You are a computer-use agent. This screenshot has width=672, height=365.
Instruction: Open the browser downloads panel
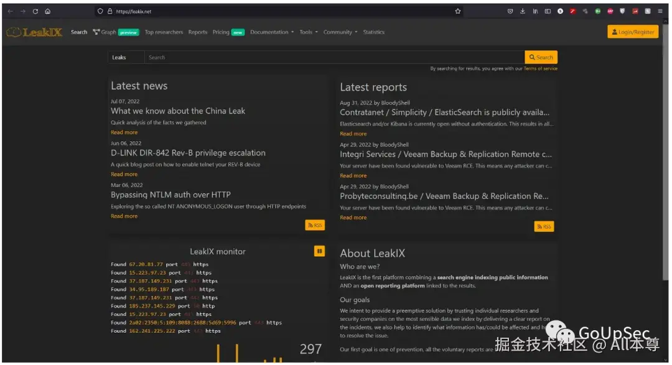pyautogui.click(x=523, y=12)
